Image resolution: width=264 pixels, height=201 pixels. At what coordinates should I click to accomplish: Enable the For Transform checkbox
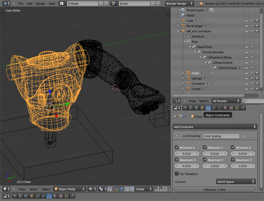[177, 174]
